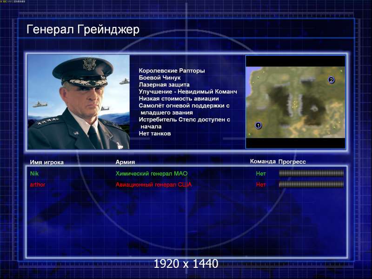The height and width of the screenshot is (279, 372).
Task: Click the loading progress bar for Nik
Action: coord(311,173)
